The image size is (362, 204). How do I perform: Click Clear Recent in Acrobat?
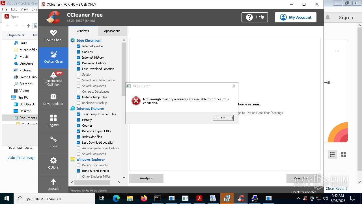[x=336, y=188]
